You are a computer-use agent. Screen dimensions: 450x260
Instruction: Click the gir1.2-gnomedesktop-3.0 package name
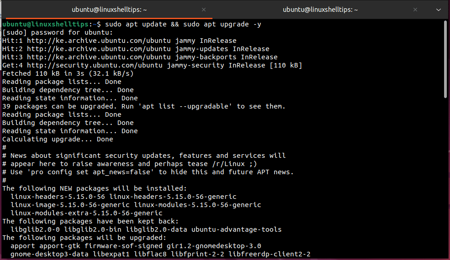214,246
